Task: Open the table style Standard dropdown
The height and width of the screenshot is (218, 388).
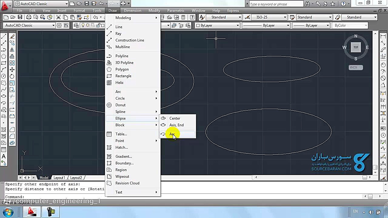Action: tap(314, 17)
